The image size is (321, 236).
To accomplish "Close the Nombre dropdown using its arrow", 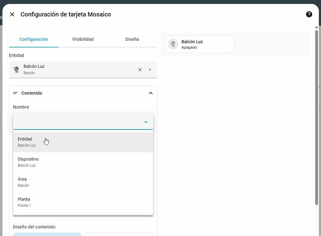I will [146, 122].
